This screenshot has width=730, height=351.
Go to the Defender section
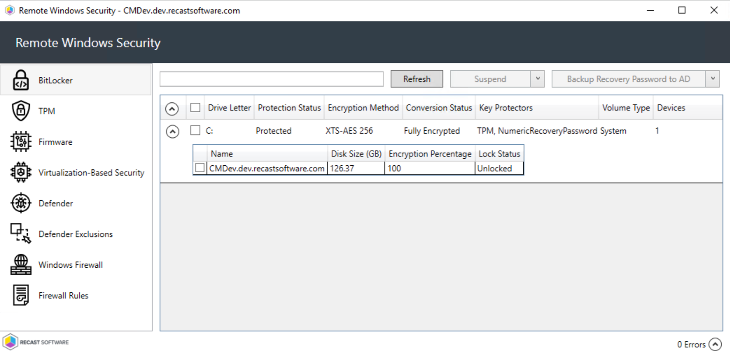point(76,203)
